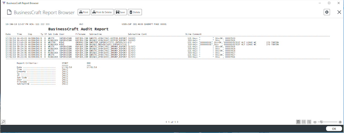Click the 'Report Criteria:-' label

(x=27, y=63)
